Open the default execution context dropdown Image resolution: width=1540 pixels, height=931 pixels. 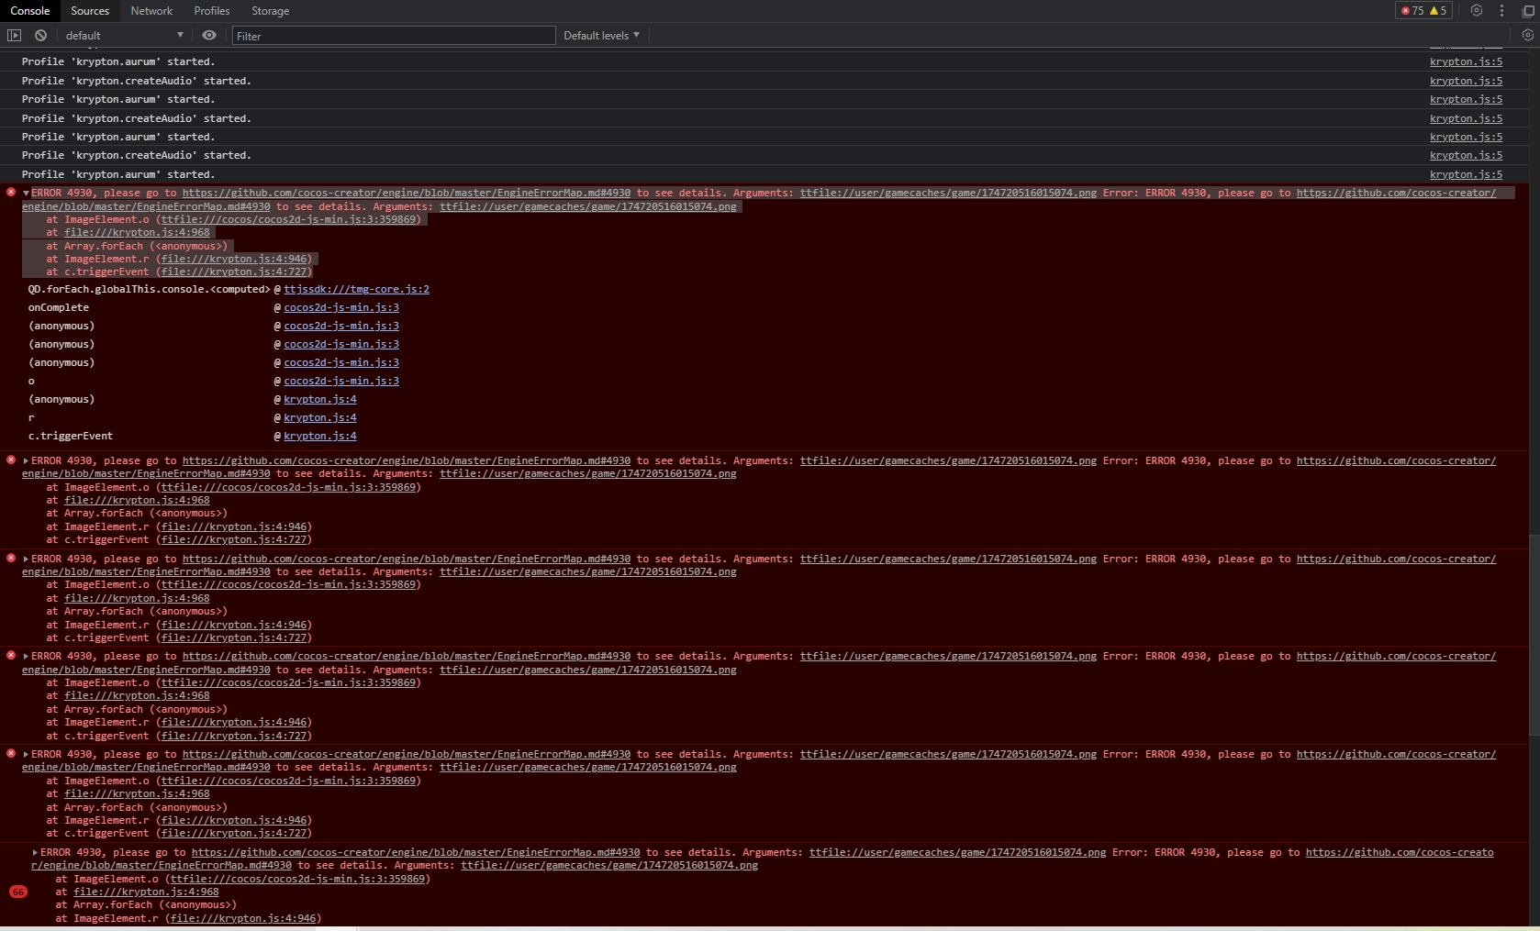[x=125, y=35]
